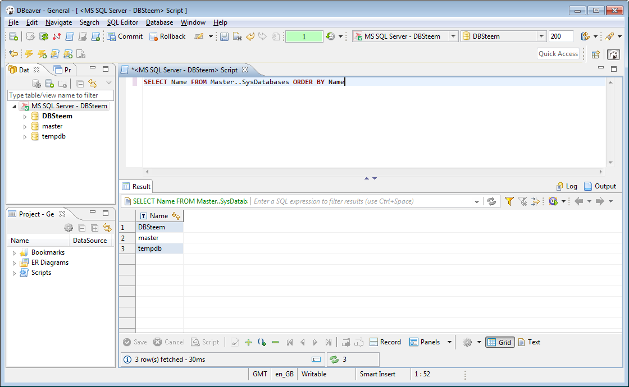
Task: Click the Project panel configure gear icon
Action: [69, 228]
